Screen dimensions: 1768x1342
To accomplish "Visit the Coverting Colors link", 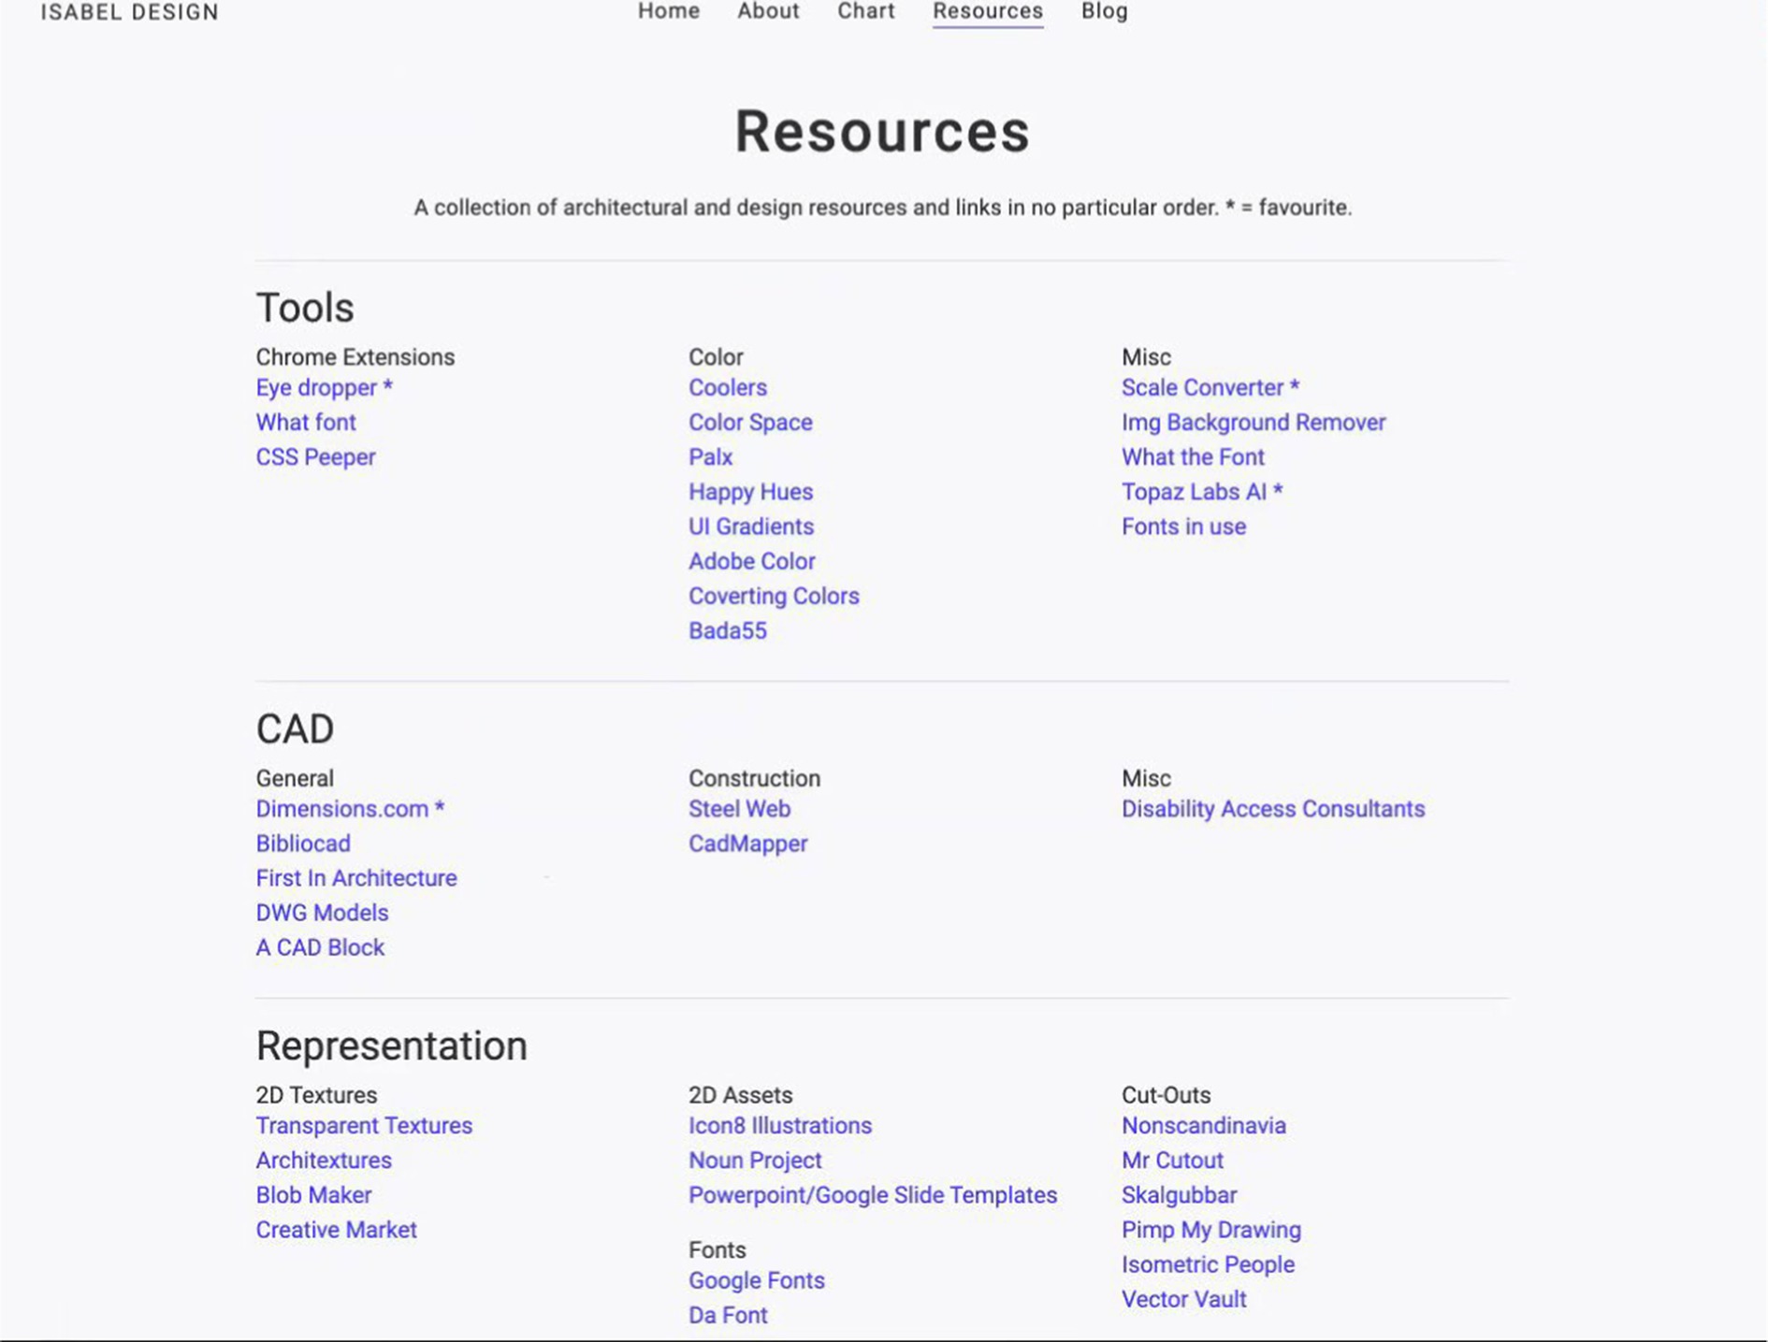I will tap(773, 595).
